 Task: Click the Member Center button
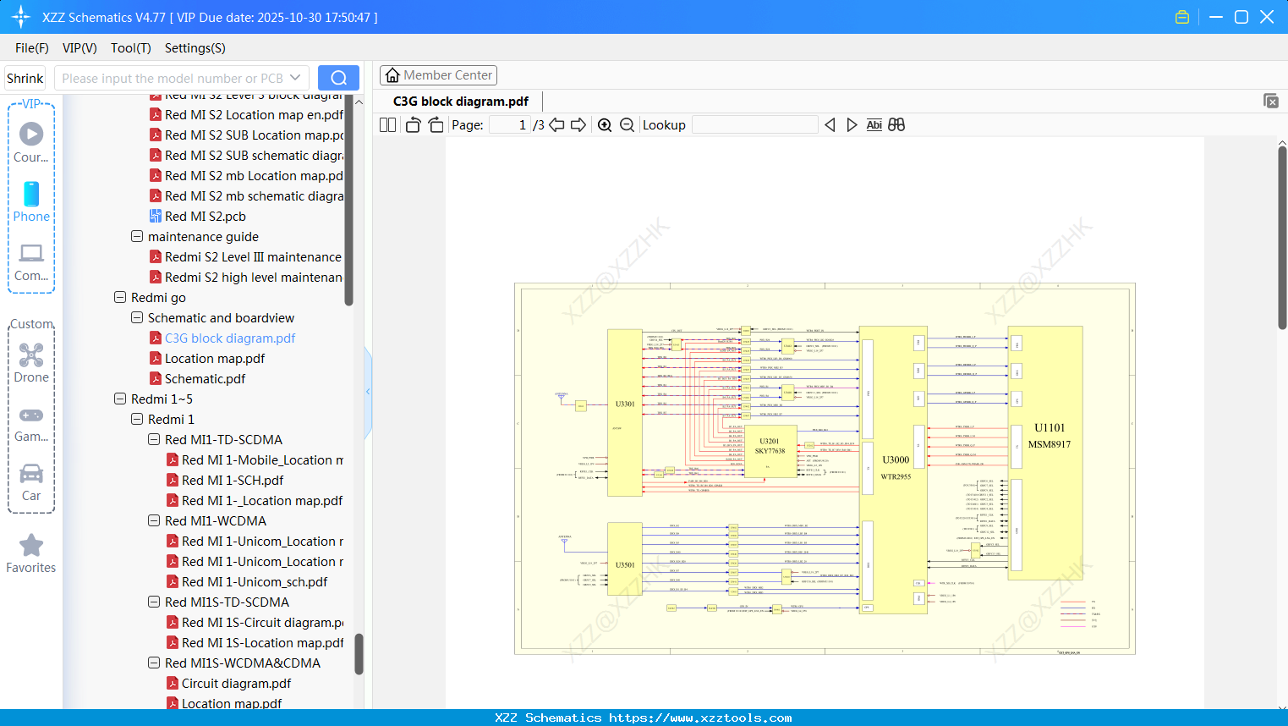click(x=438, y=74)
